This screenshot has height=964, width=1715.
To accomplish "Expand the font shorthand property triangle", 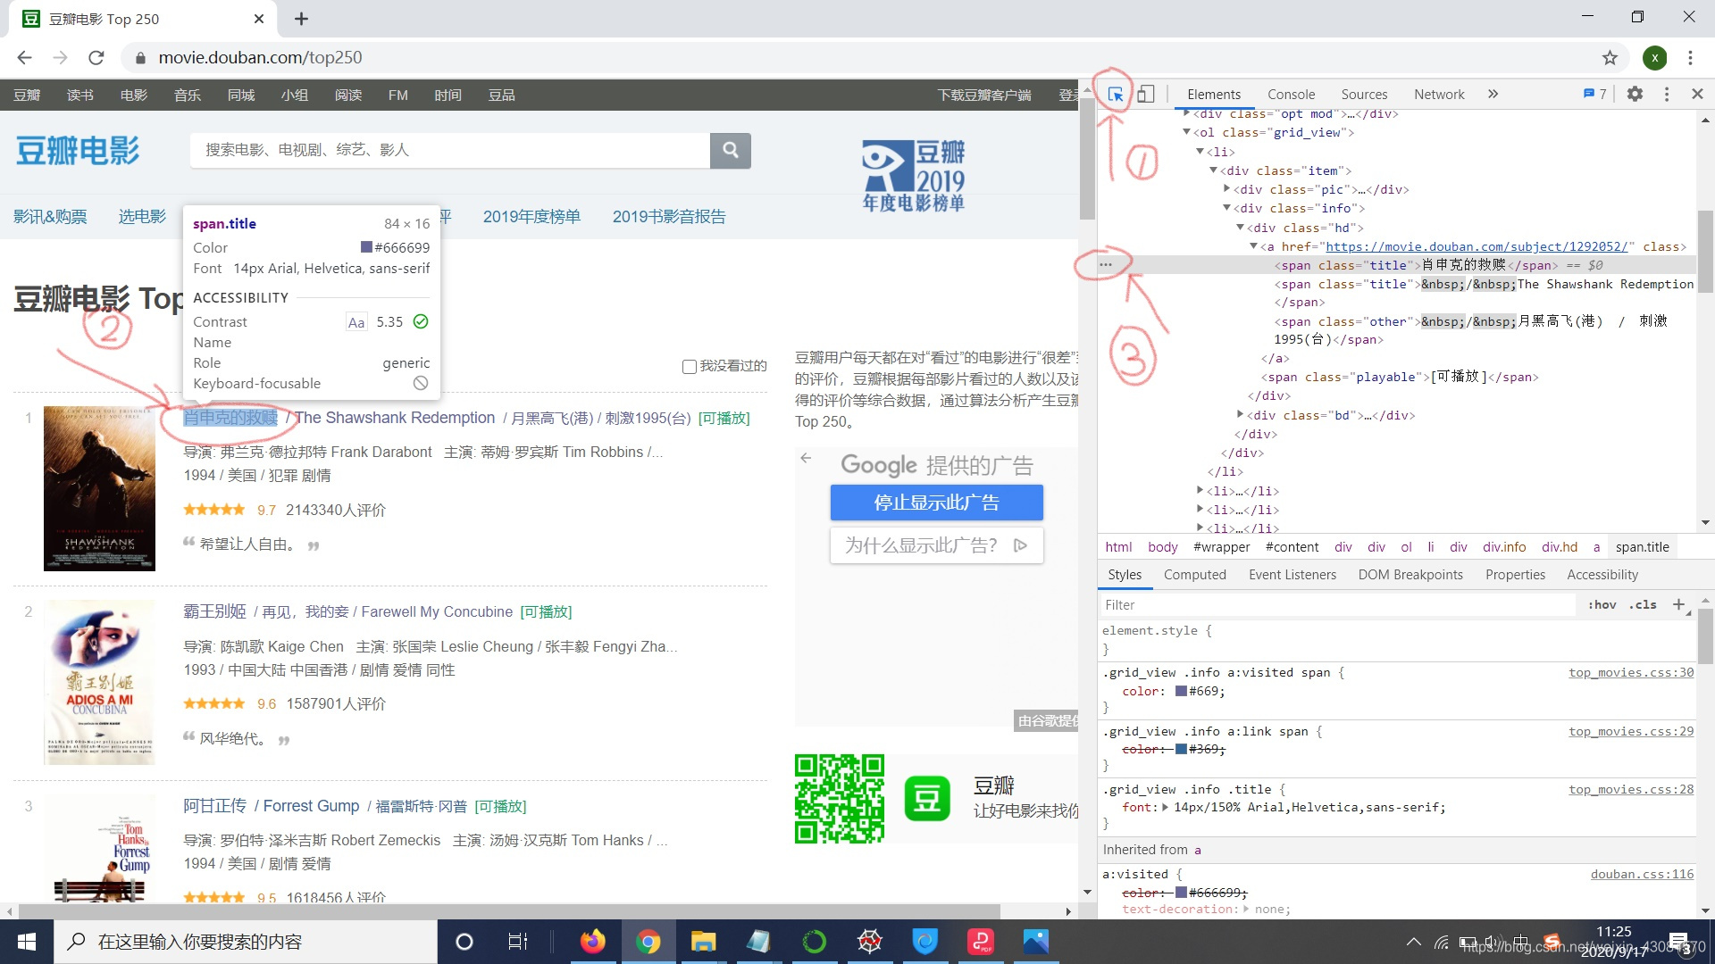I will click(x=1165, y=807).
